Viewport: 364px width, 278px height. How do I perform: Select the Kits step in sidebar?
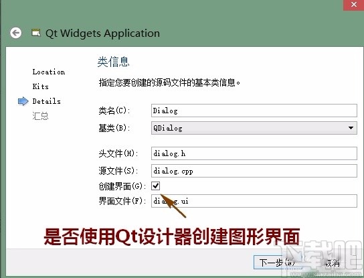click(x=41, y=86)
